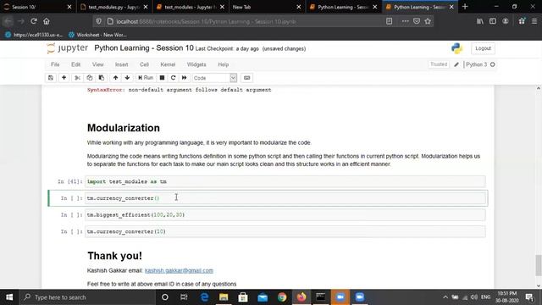Cut selected cells with the scissors icon
542x305 pixels.
tap(77, 78)
